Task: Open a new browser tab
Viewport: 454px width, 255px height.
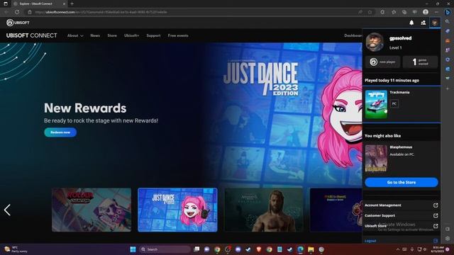Action: coord(72,4)
